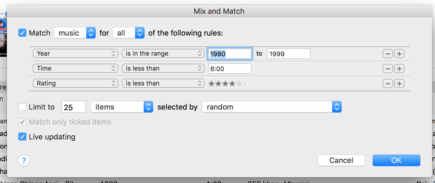Add a rule after the Time row

tap(399, 69)
